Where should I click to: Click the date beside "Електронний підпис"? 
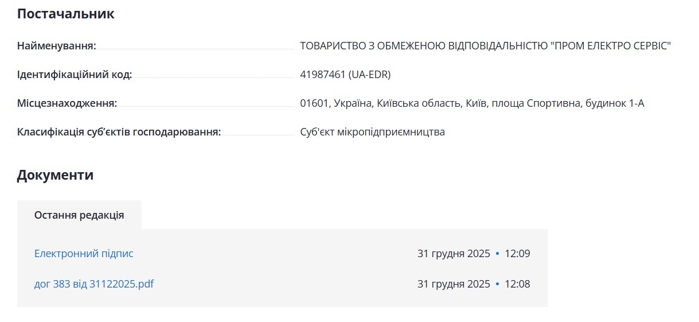coord(454,254)
